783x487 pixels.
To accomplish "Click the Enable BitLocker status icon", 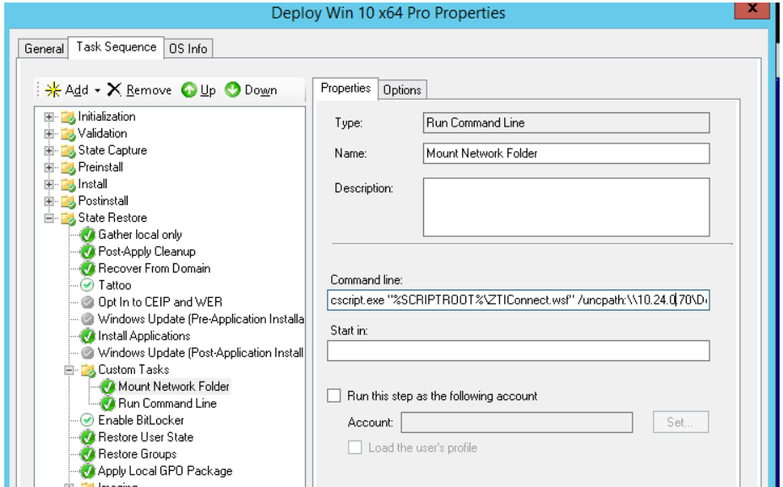I will 87,420.
